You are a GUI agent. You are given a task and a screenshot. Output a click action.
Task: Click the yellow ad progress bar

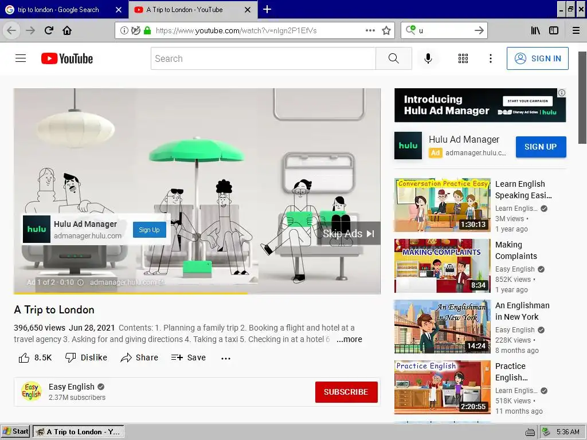coord(131,293)
